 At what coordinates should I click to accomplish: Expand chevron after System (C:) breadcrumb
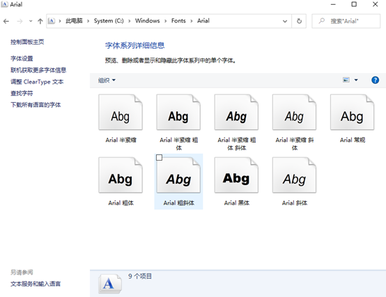click(x=129, y=21)
